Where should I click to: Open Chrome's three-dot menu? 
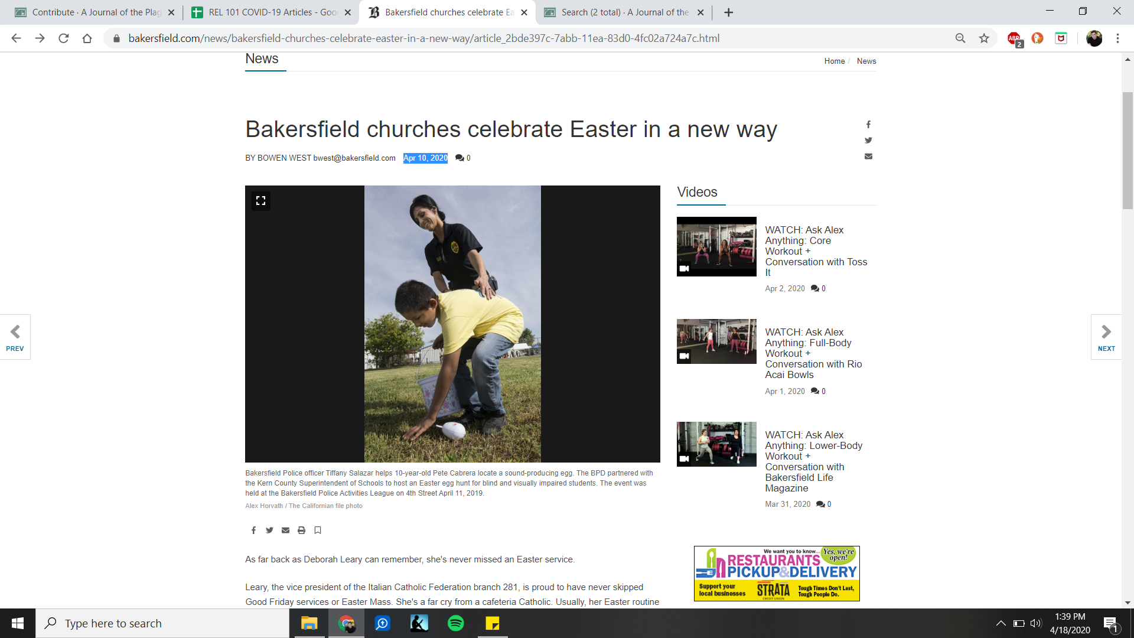click(x=1117, y=38)
